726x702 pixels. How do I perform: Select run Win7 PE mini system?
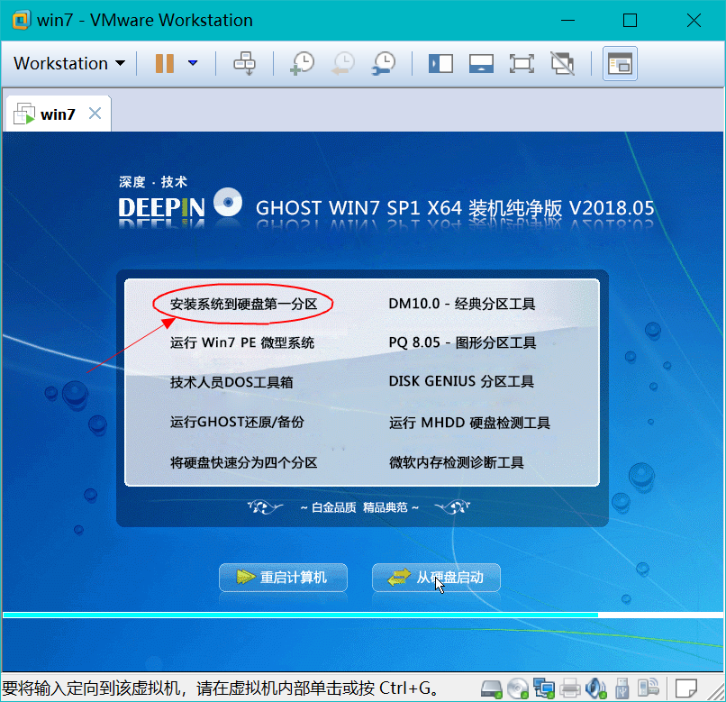(x=242, y=343)
